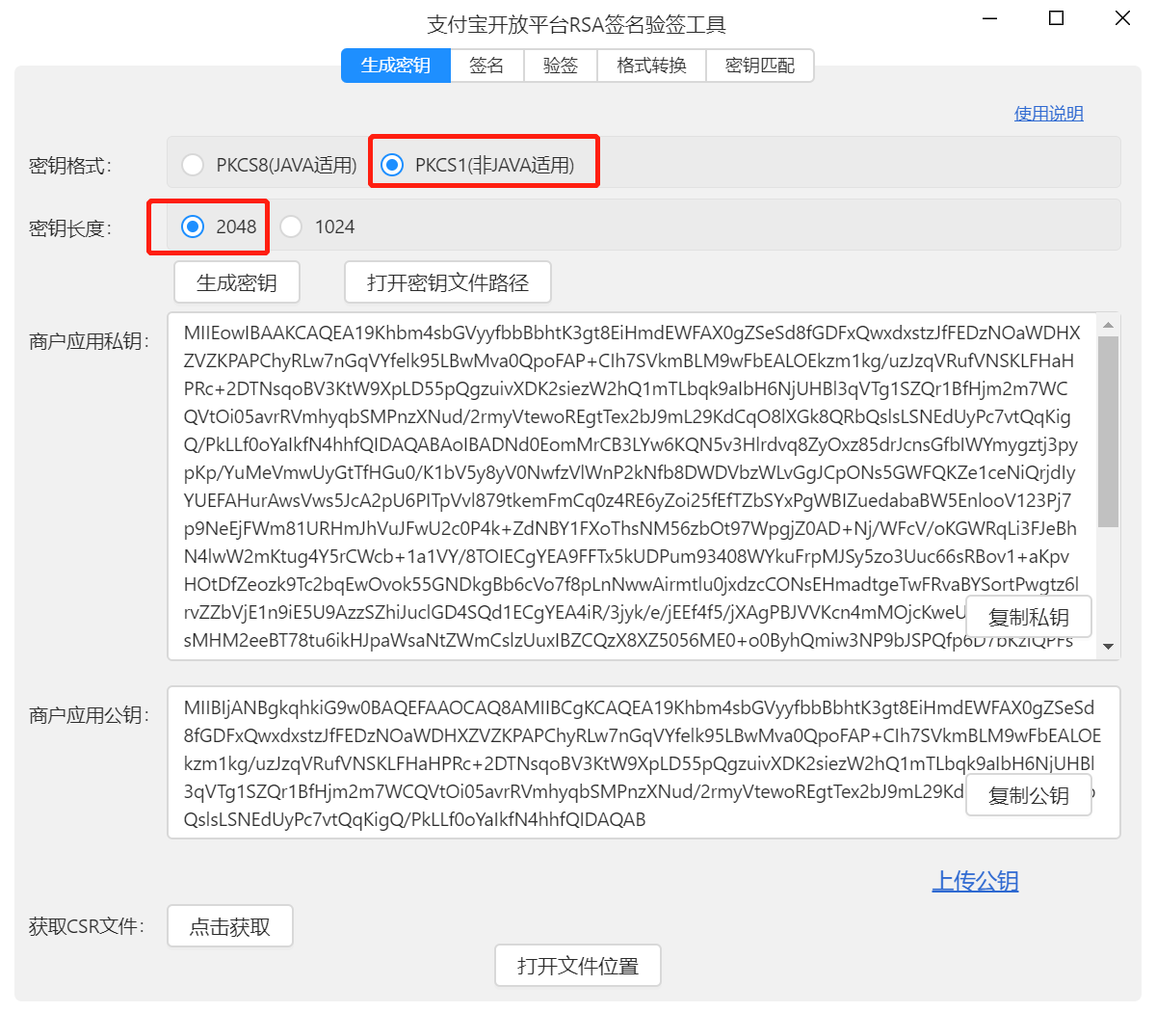Copy private key with 复制私钥
Viewport: 1156px width, 1012px height.
coord(1029,617)
